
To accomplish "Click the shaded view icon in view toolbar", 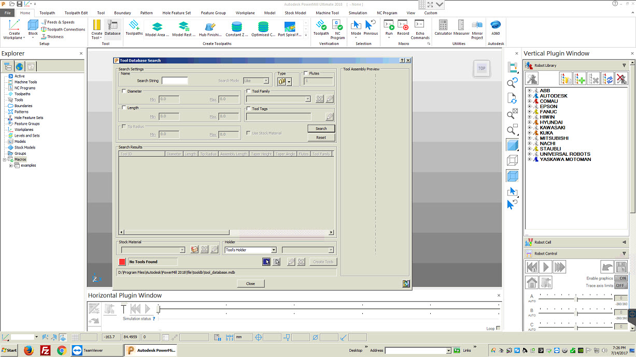I will pyautogui.click(x=512, y=145).
